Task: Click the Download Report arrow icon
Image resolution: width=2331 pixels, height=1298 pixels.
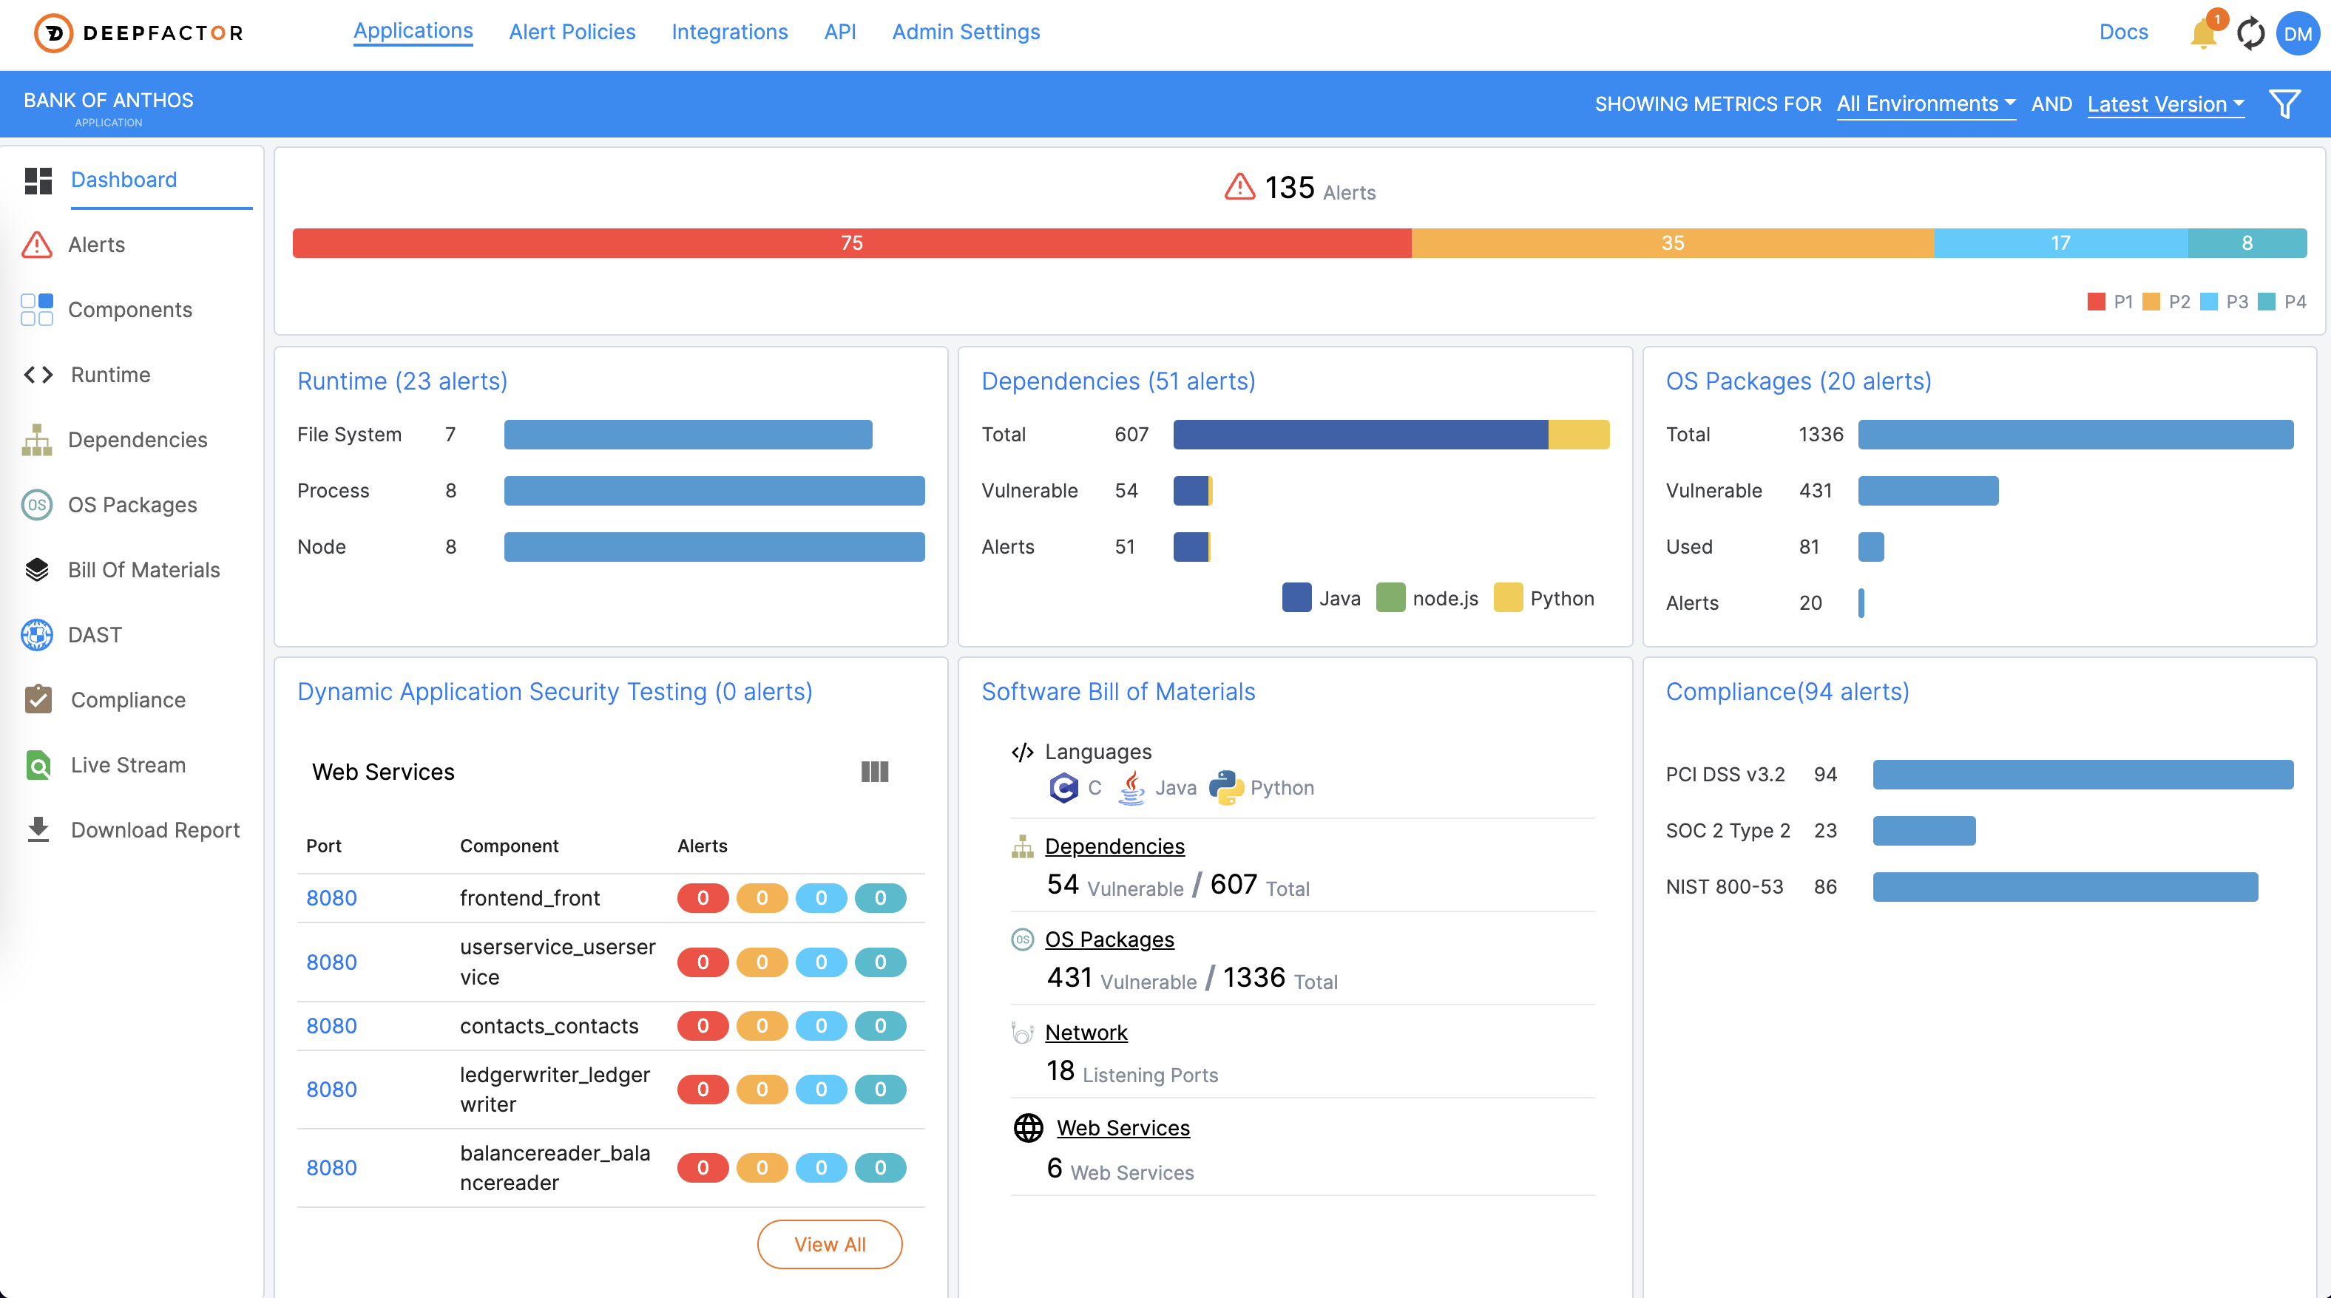Action: 38,829
